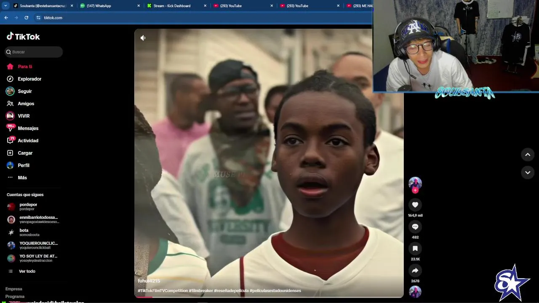Open the #filmbreaker hashtag
Image resolution: width=539 pixels, height=303 pixels.
[x=200, y=291]
